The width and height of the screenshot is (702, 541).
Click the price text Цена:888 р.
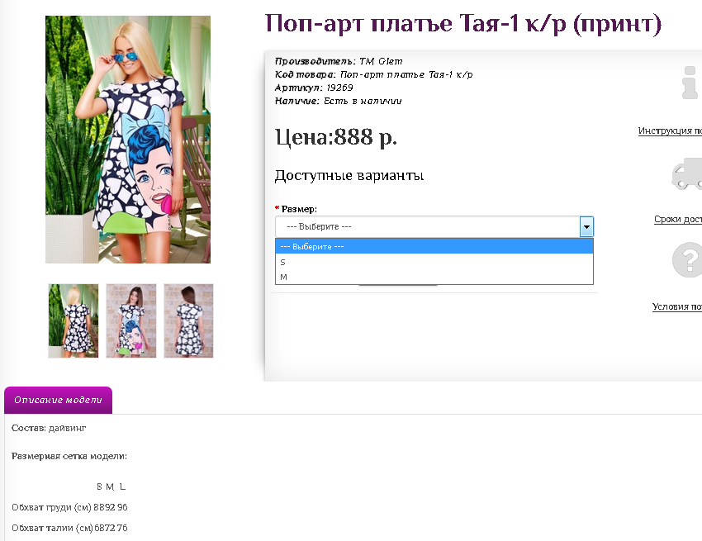tap(336, 137)
